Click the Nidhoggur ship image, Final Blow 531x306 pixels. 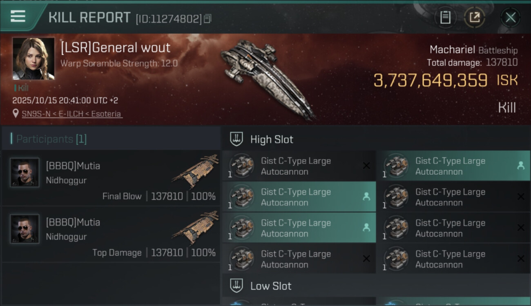point(195,171)
